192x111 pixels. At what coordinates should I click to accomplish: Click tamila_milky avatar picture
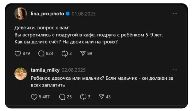pyautogui.click(x=21, y=74)
